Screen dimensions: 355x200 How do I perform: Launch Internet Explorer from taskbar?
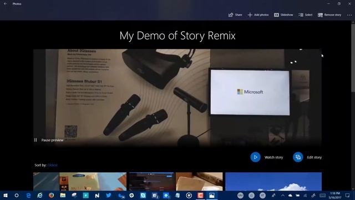40,195
